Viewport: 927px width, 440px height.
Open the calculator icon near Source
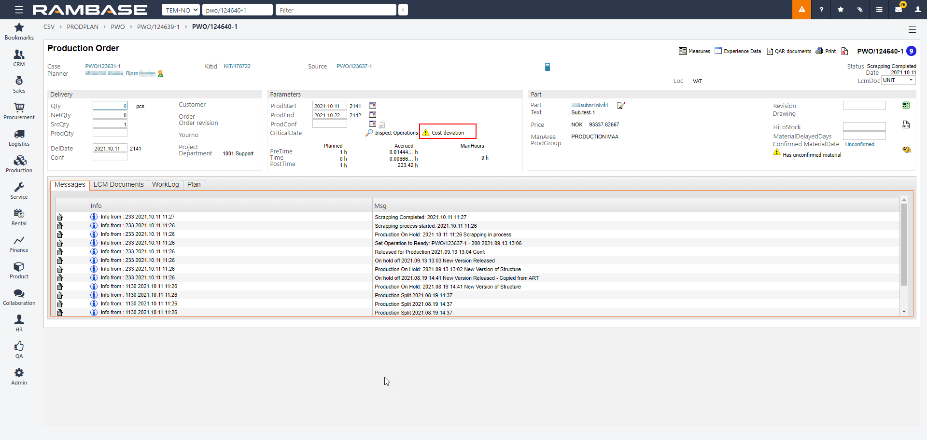pyautogui.click(x=548, y=67)
